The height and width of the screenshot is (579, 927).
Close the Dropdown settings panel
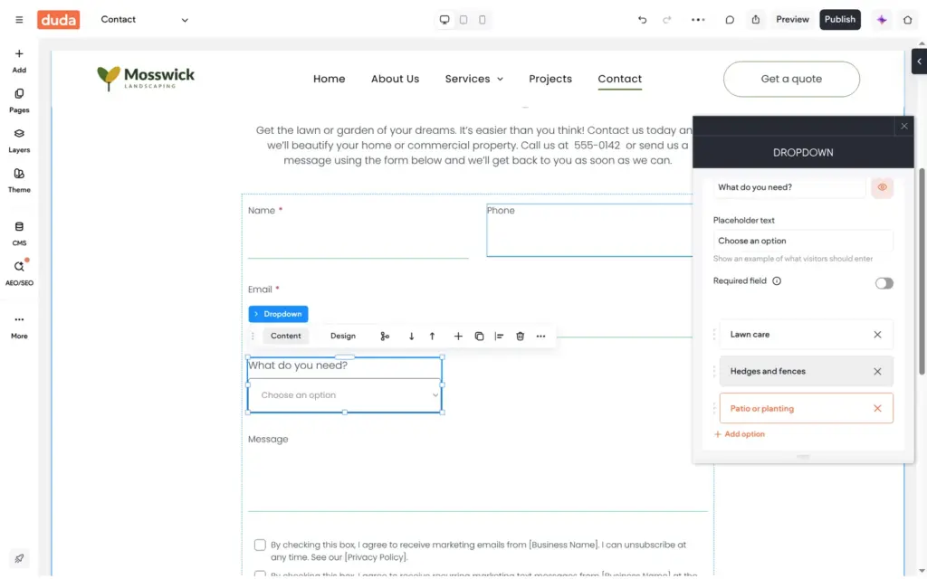coord(904,126)
